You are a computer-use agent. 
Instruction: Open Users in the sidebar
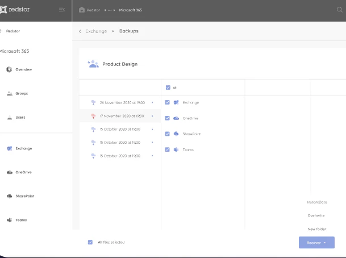(x=20, y=118)
